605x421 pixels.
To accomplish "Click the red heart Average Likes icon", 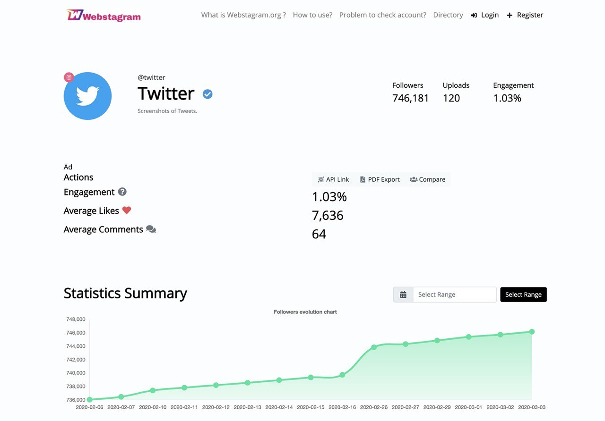I will click(x=127, y=210).
